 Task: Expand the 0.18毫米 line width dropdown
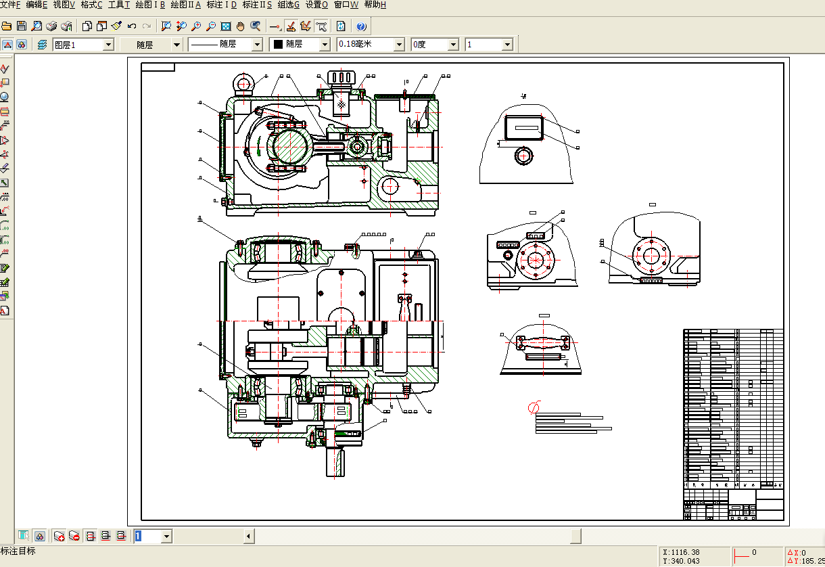[398, 45]
